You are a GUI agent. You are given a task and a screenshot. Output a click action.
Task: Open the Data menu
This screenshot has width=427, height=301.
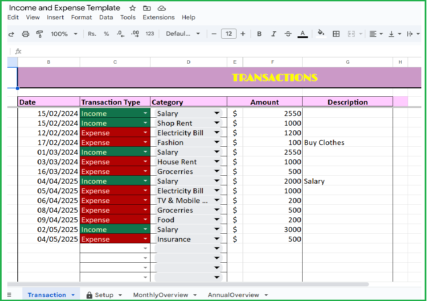[106, 17]
